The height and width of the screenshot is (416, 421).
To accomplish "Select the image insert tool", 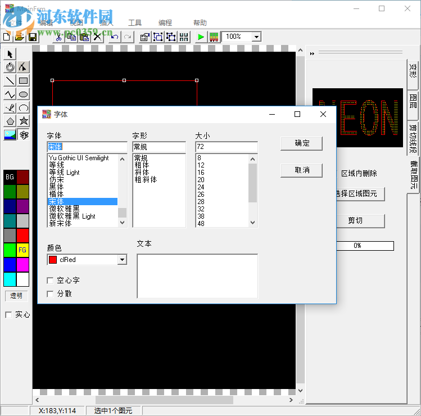I will (x=10, y=134).
